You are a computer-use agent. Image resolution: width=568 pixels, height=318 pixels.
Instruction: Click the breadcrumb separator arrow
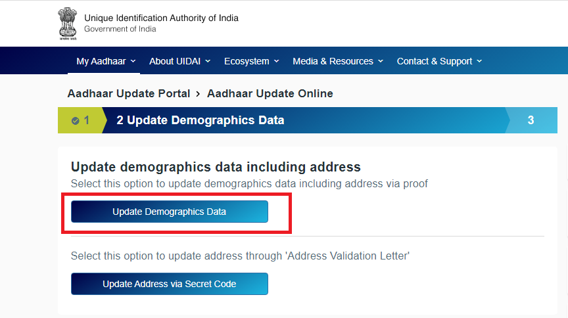tap(198, 94)
